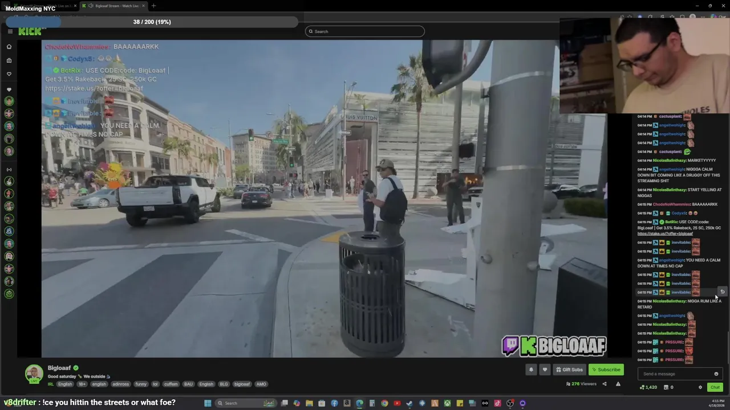
Task: Share stream with the share icon
Action: pos(605,384)
